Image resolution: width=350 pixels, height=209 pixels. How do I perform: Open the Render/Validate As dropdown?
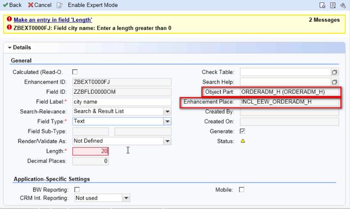click(167, 141)
